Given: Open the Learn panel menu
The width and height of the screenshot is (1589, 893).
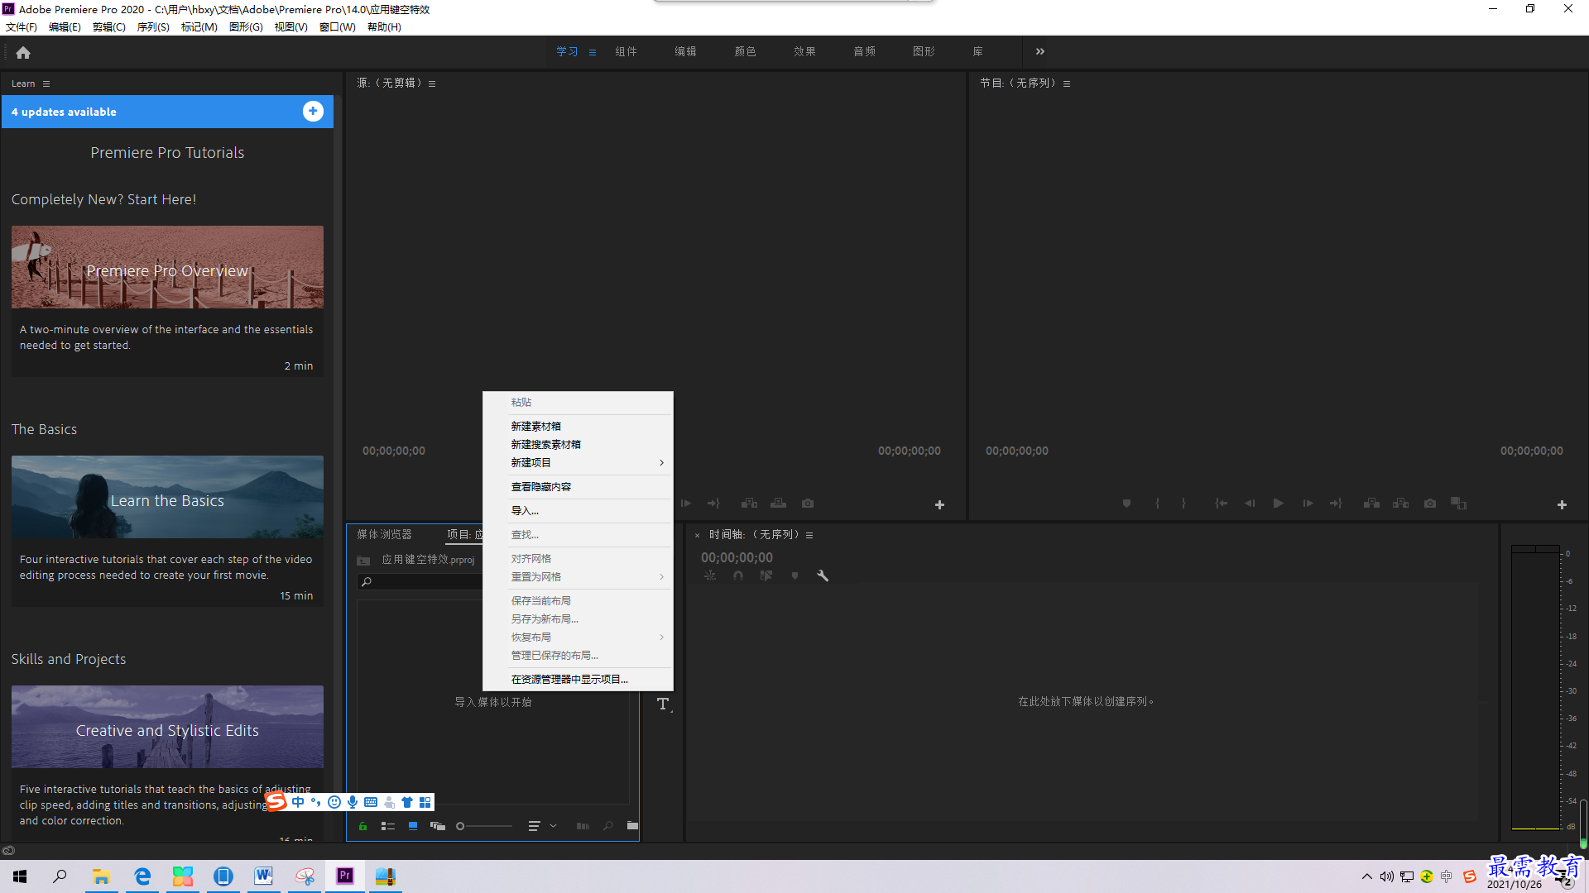Looking at the screenshot, I should [46, 84].
